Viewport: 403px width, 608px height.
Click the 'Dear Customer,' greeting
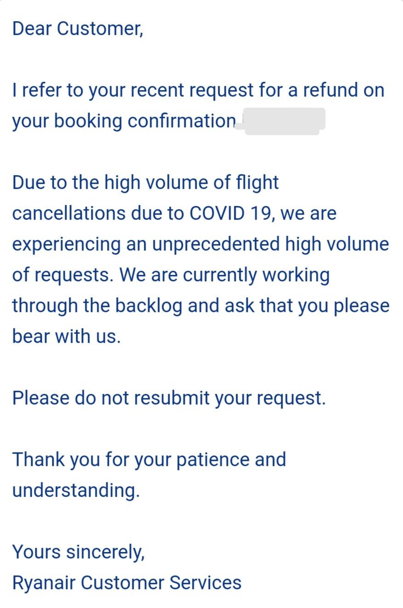pos(78,28)
